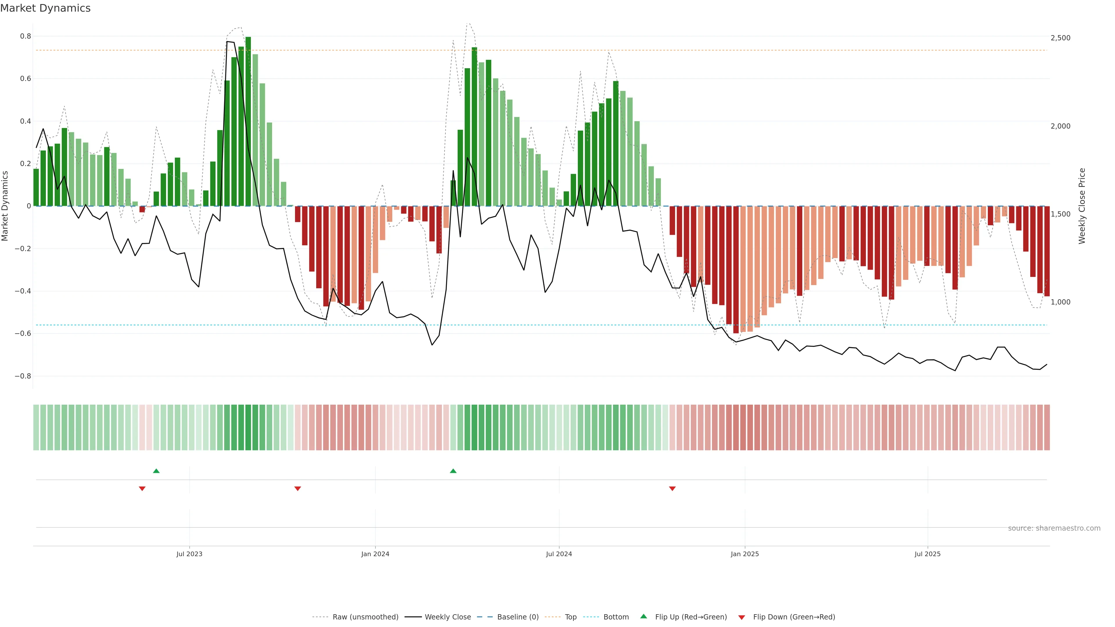Click the Weekly Close Price axis title
The height and width of the screenshot is (627, 1115).
pos(1082,206)
